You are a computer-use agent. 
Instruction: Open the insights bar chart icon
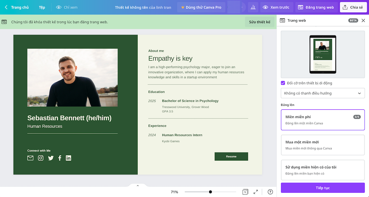click(x=253, y=7)
